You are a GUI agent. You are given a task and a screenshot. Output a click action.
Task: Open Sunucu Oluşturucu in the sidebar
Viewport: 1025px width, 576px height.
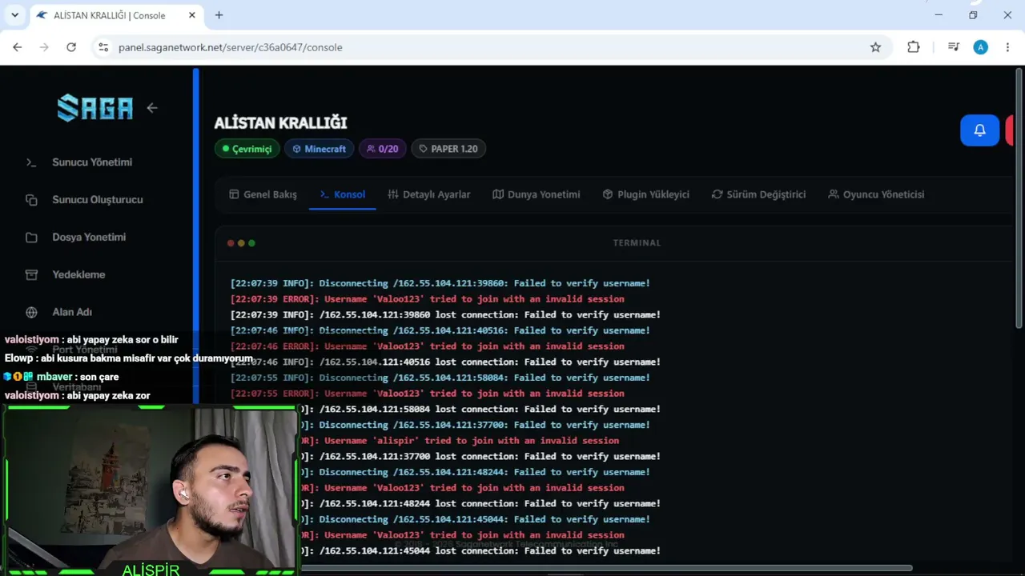point(97,200)
